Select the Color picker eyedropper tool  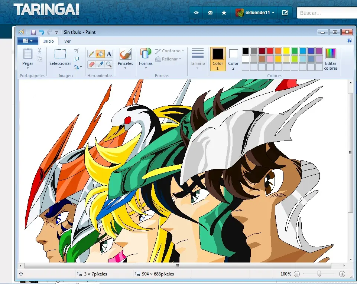pyautogui.click(x=100, y=64)
